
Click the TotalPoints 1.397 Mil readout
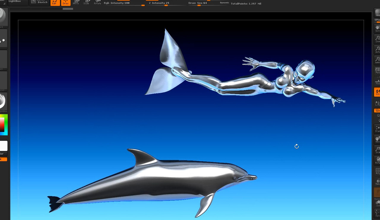[x=246, y=4]
